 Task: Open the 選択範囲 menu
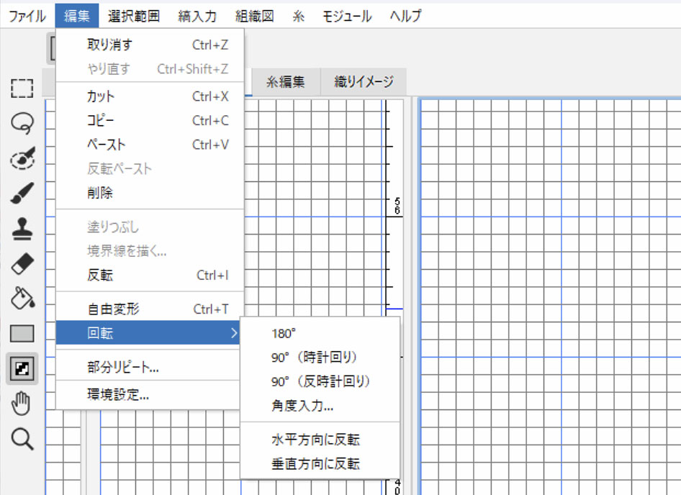tap(134, 15)
